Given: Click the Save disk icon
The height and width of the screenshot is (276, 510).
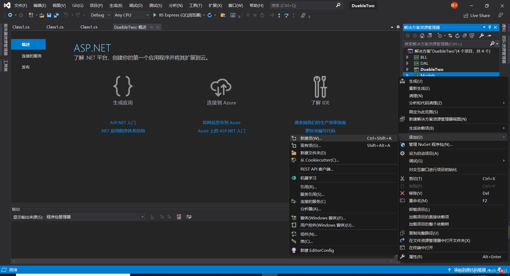Looking at the screenshot, I should point(49,15).
